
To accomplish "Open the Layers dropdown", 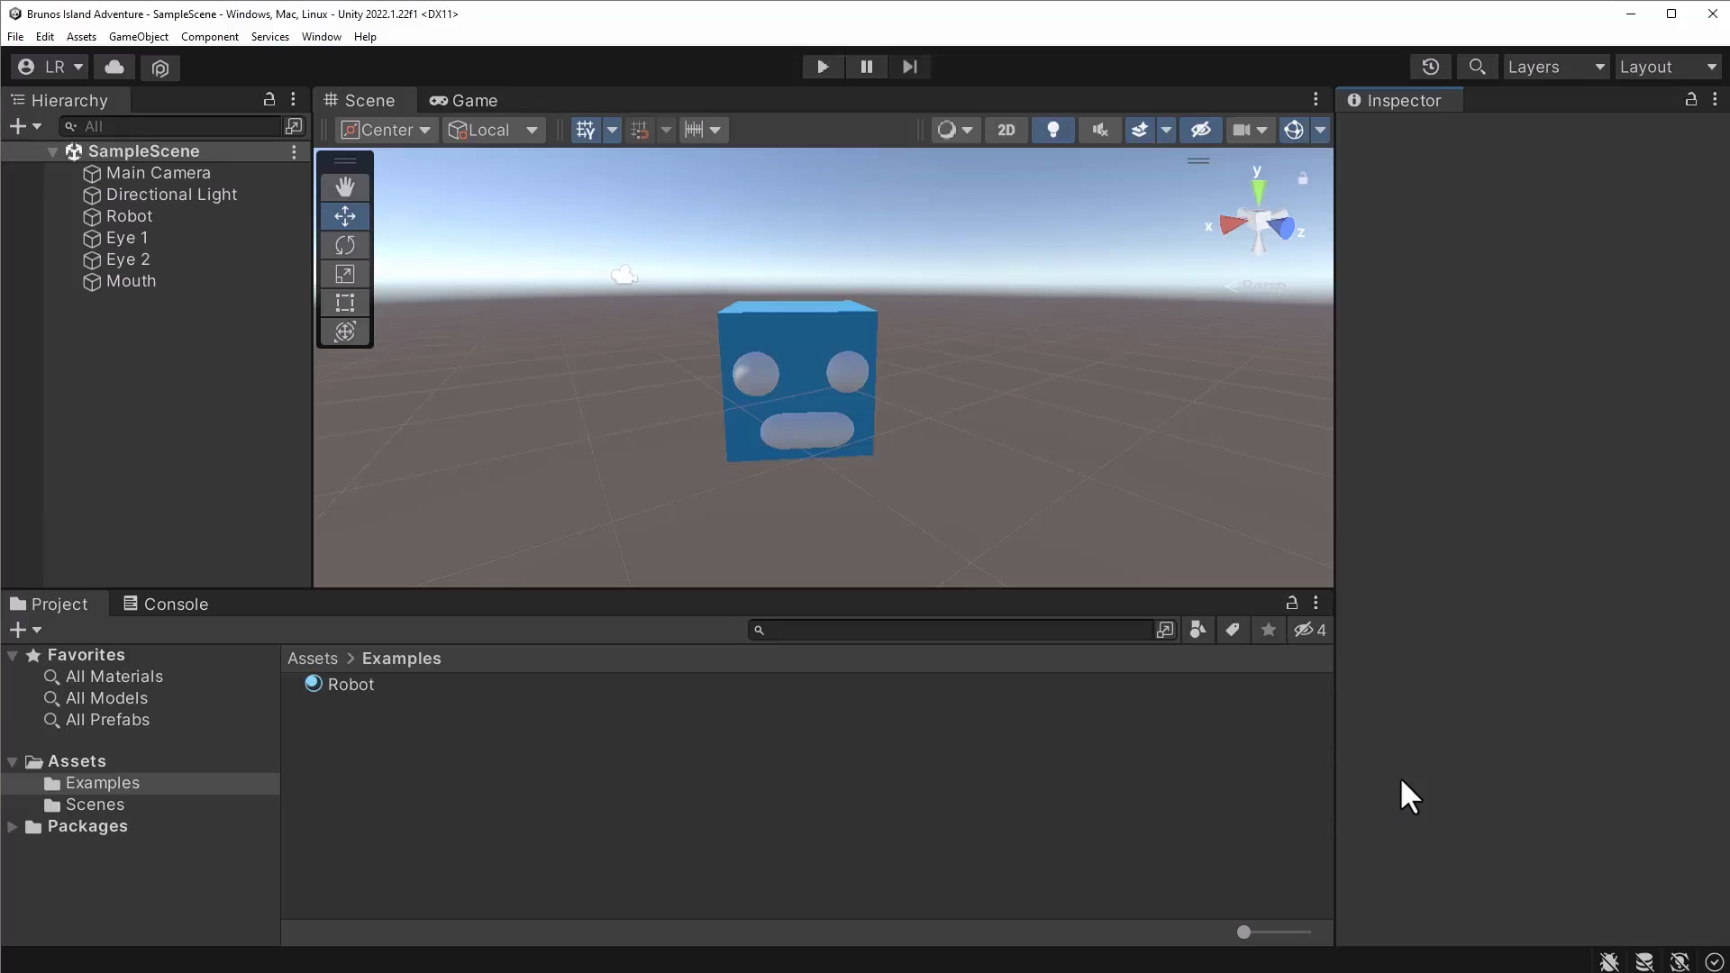I will (1555, 67).
